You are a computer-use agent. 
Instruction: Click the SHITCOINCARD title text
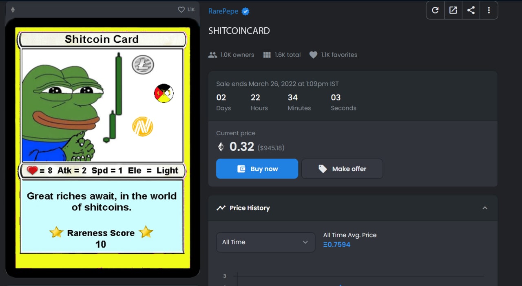coord(239,31)
